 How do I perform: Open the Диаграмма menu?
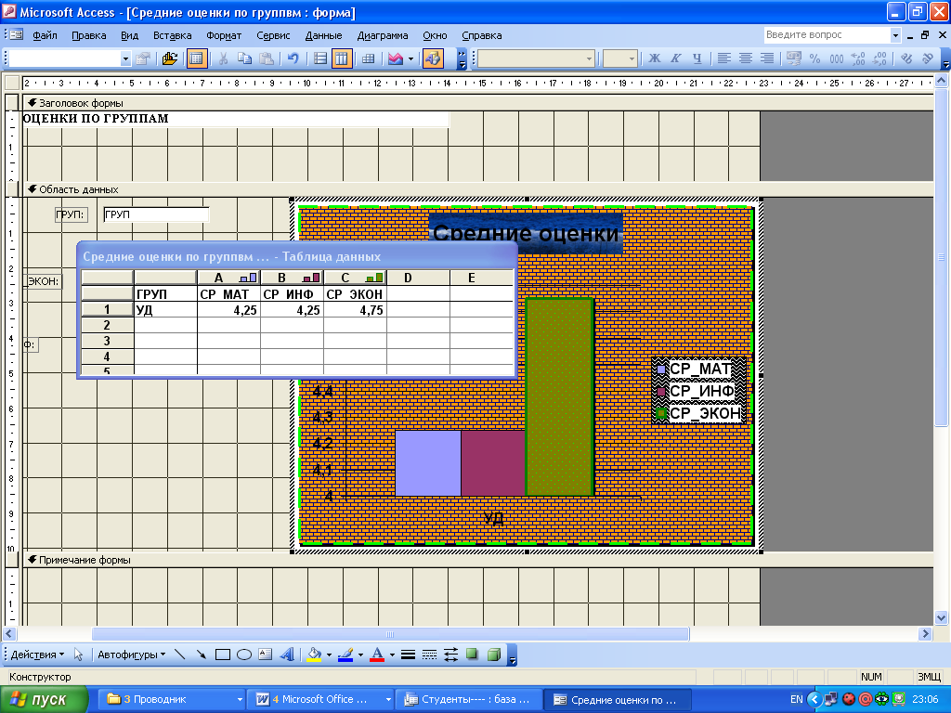[x=382, y=36]
